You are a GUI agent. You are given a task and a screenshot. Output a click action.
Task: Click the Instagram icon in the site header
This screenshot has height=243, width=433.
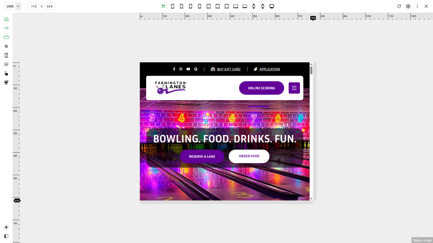181,69
